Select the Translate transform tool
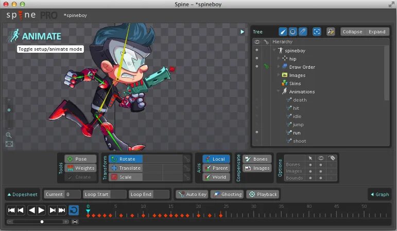The height and width of the screenshot is (231, 397). click(126, 168)
